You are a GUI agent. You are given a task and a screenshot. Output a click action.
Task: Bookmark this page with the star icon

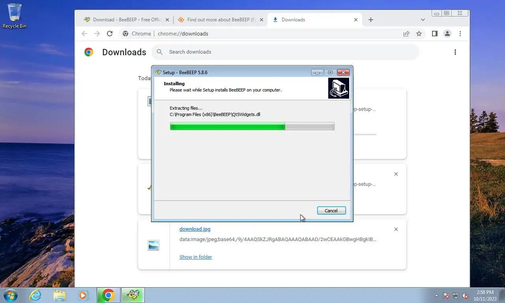(419, 34)
